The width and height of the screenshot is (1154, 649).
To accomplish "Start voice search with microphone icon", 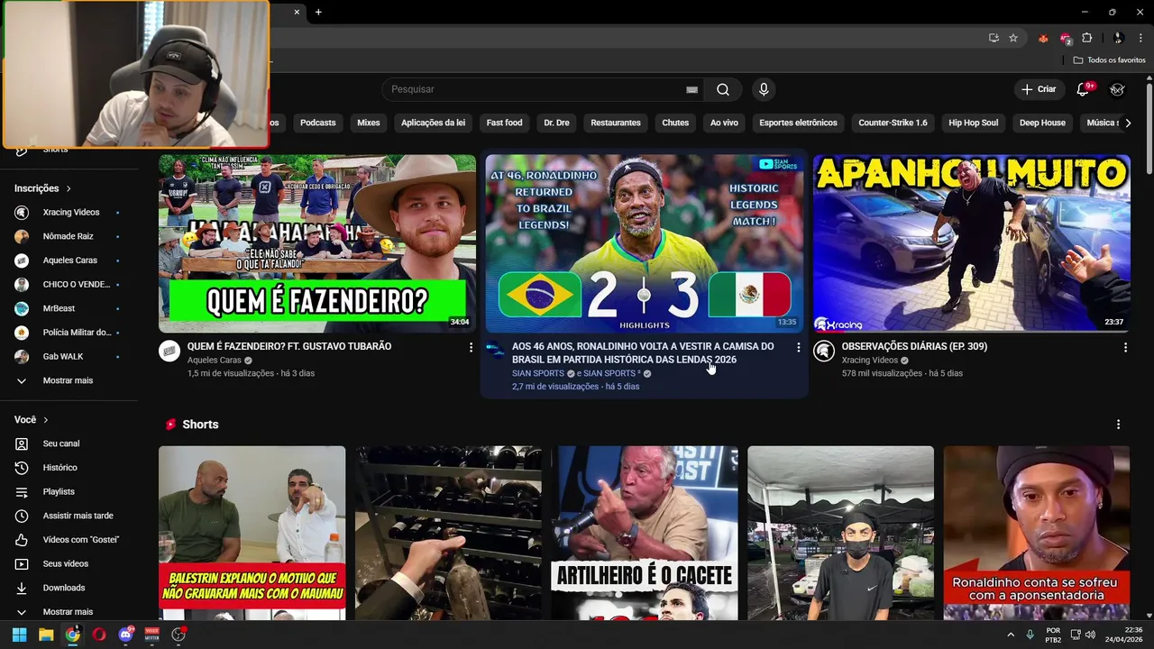I will click(x=764, y=89).
